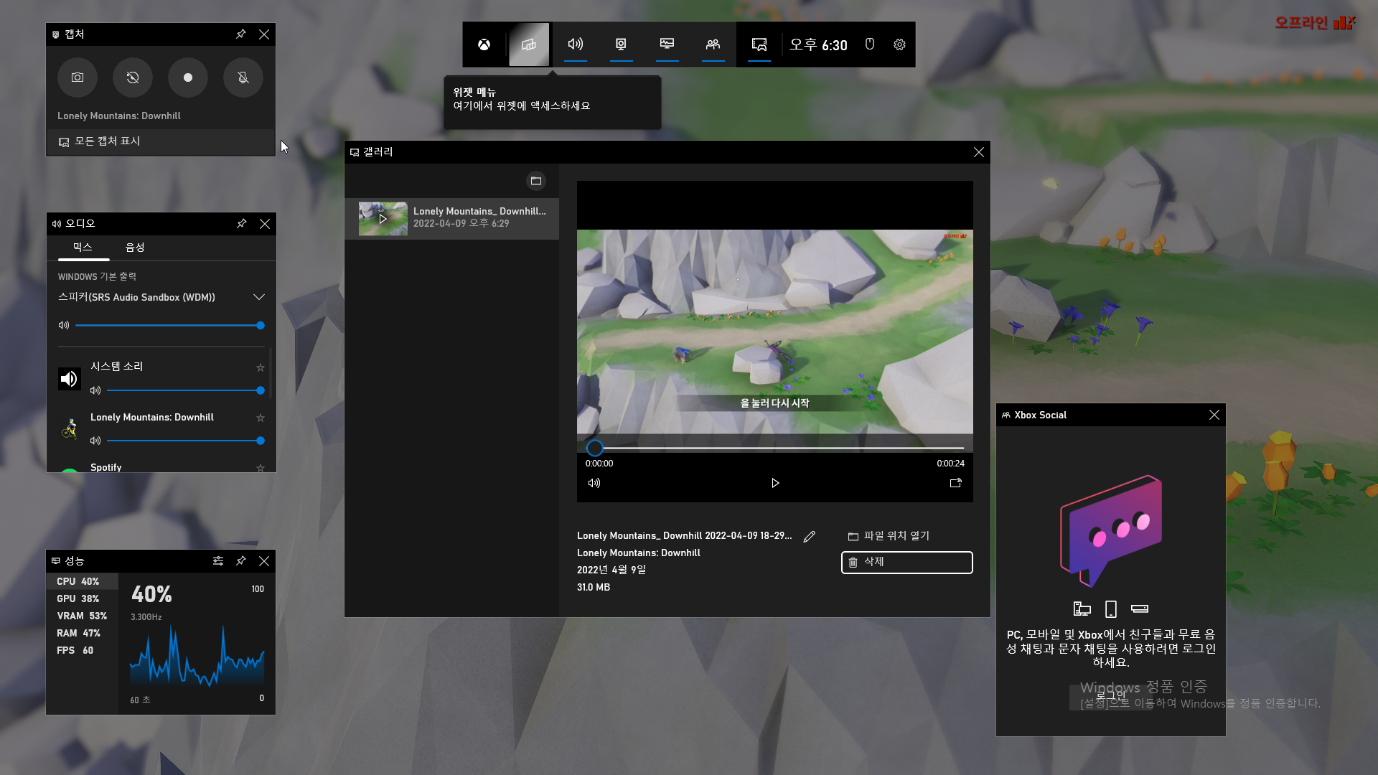Adjust Lonely Mountains: Downhill volume slider

[185, 441]
